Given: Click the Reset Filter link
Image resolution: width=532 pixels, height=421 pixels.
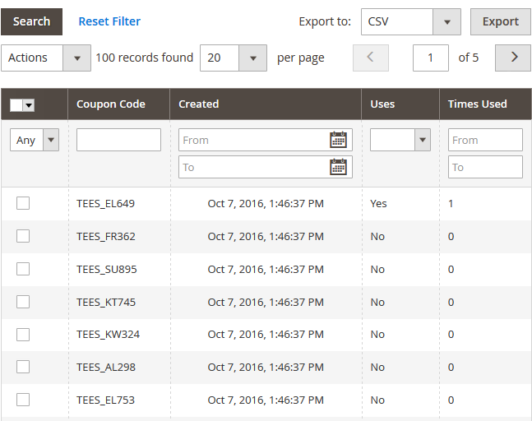Looking at the screenshot, I should pos(109,21).
